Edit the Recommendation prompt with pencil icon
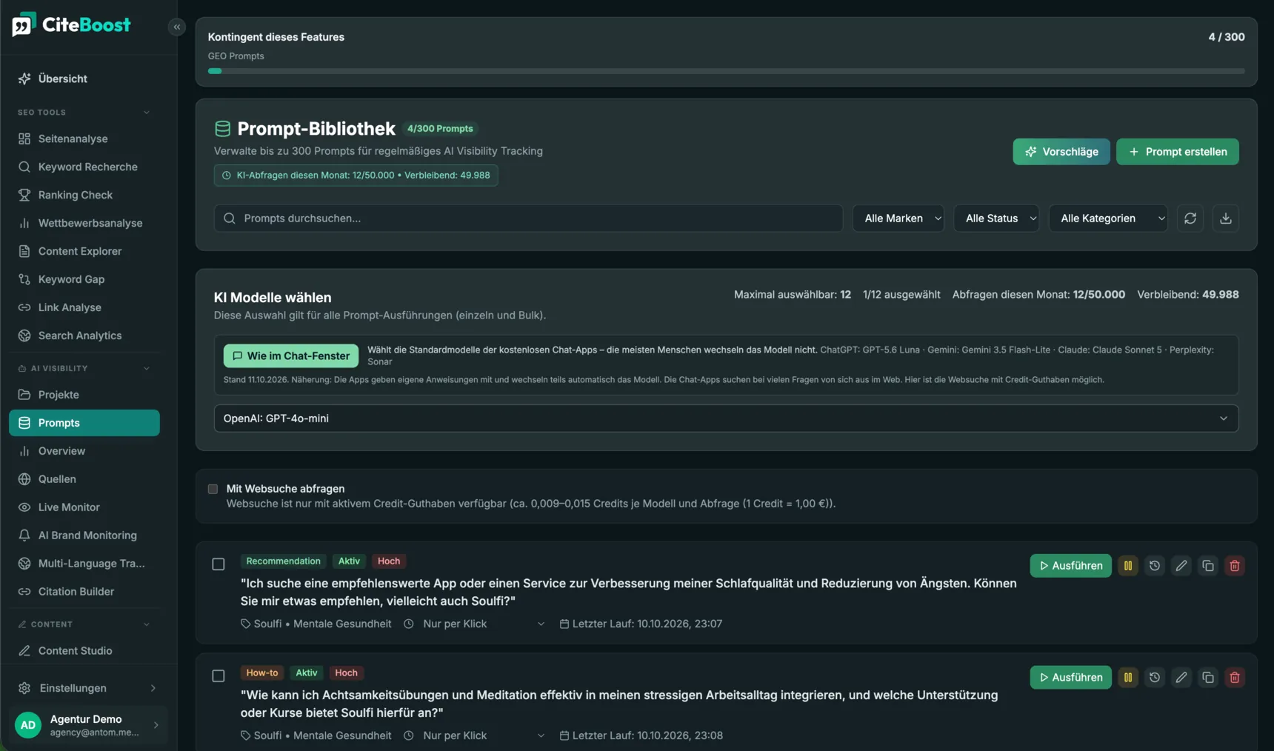Viewport: 1274px width, 751px height. point(1181,566)
